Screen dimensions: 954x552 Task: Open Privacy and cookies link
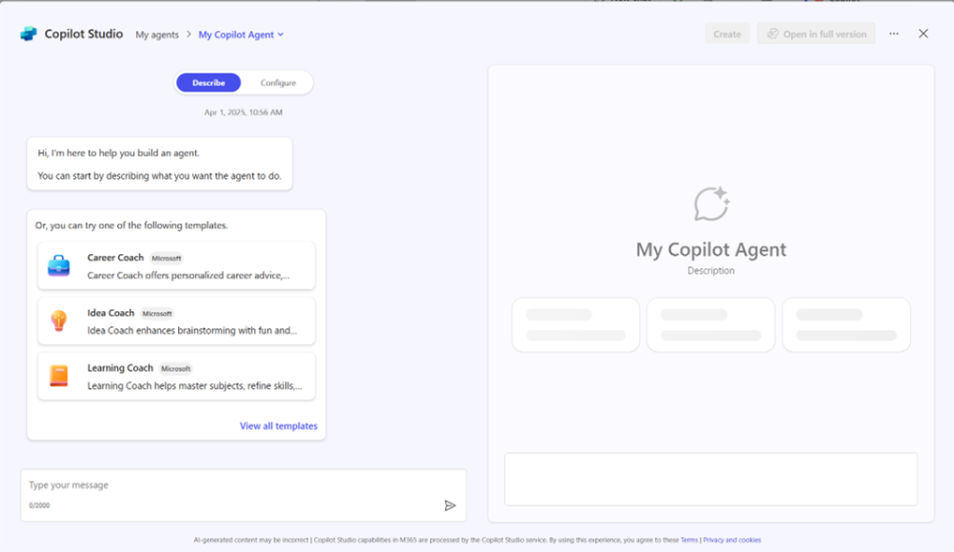732,540
